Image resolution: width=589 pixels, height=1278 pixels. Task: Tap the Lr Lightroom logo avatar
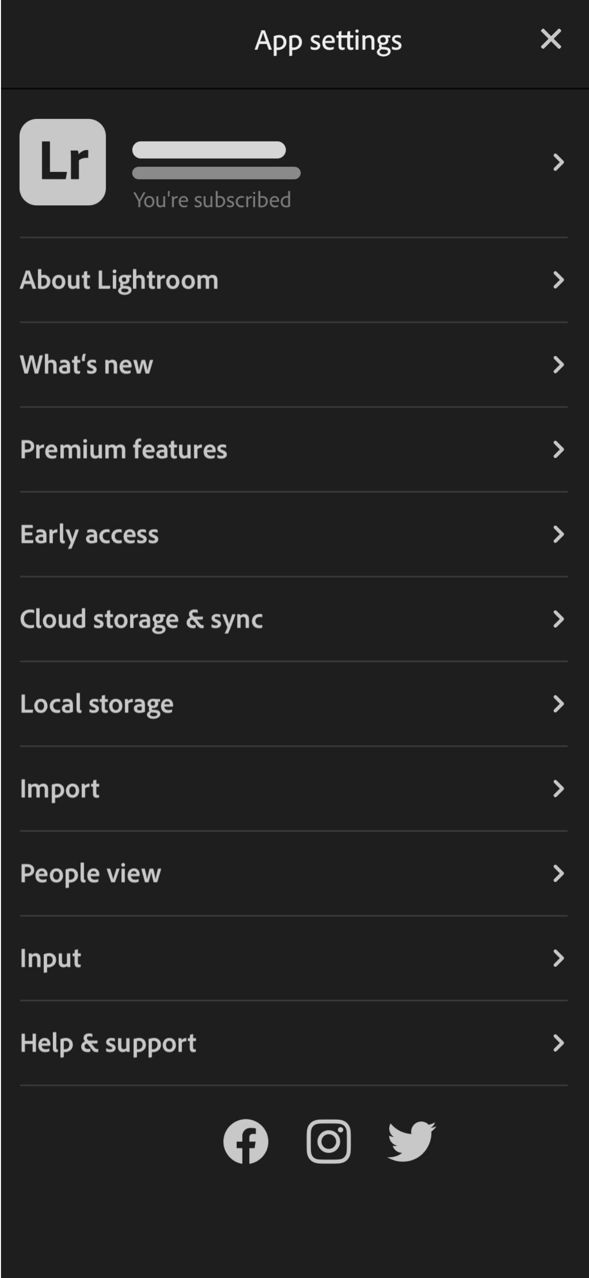point(62,162)
